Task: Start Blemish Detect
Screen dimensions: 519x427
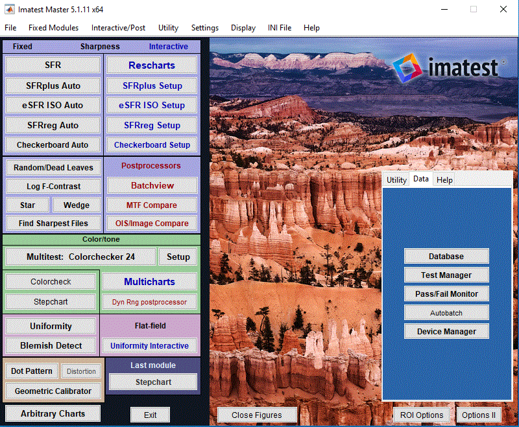Action: [51, 346]
